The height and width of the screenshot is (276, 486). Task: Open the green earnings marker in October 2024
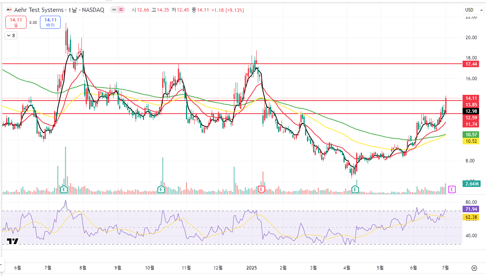162,189
